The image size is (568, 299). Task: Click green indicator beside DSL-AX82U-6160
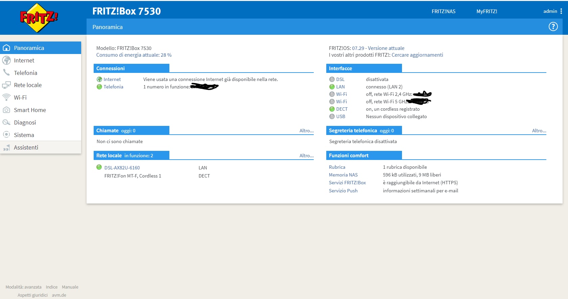pyautogui.click(x=99, y=167)
